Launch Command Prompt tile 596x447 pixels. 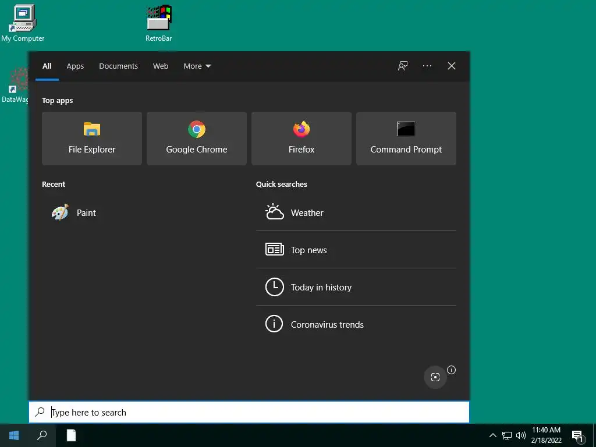406,139
